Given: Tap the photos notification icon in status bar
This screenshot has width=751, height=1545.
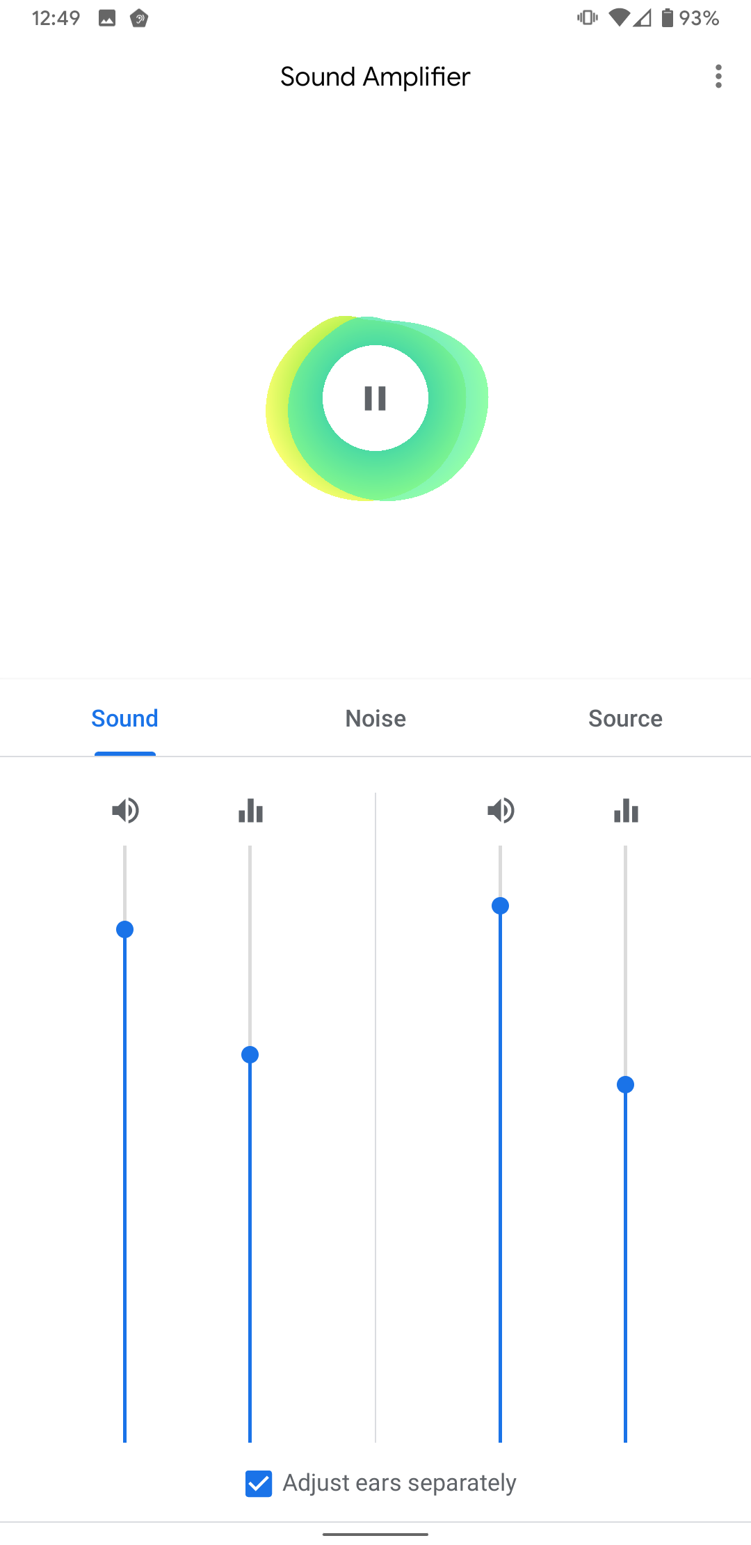Looking at the screenshot, I should (106, 19).
